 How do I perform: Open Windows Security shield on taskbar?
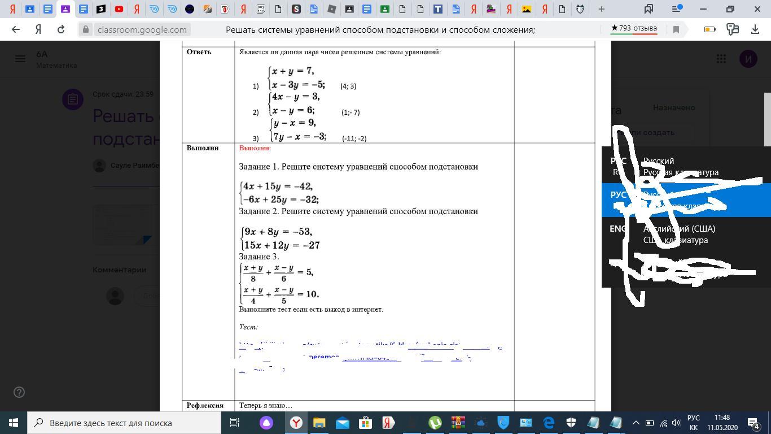point(571,423)
